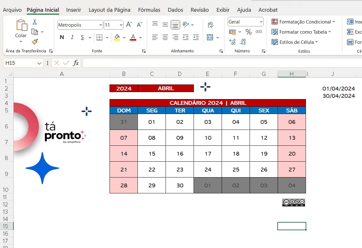This screenshot has width=362, height=248.
Task: Apply percent style number format
Action: (x=249, y=32)
